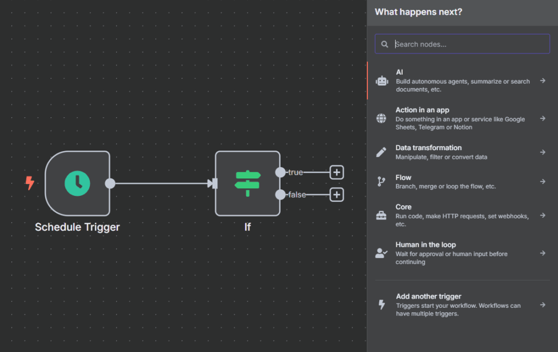Click the Schedule Trigger output connector dot
The height and width of the screenshot is (352, 558).
pyautogui.click(x=110, y=183)
